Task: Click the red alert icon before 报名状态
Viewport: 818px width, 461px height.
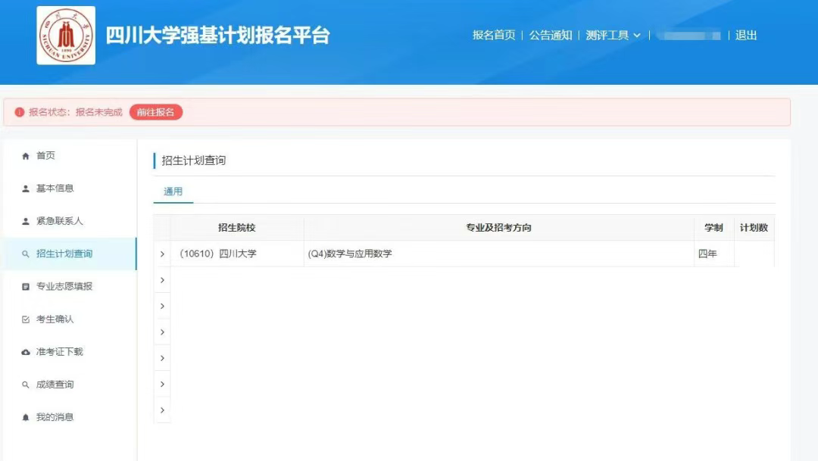Action: 19,112
